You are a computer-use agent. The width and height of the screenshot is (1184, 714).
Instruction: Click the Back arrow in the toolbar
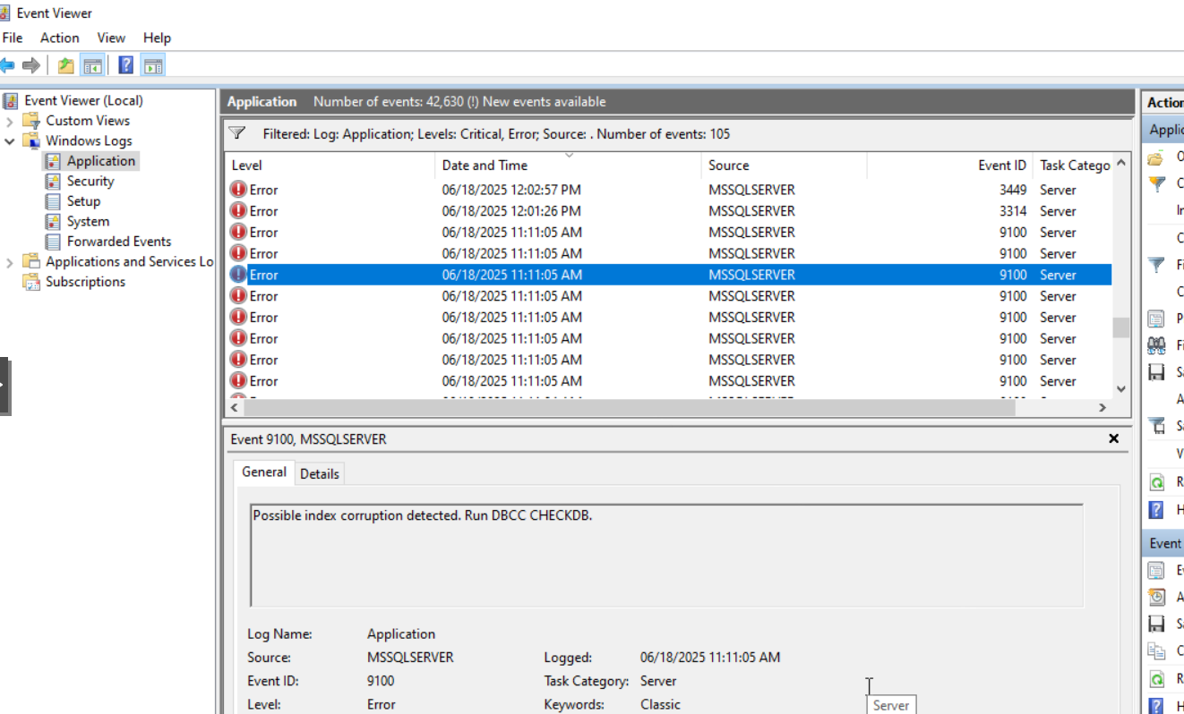pyautogui.click(x=7, y=65)
